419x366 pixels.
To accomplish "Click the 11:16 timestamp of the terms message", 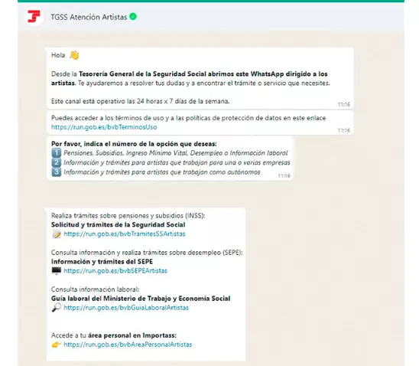I will pyautogui.click(x=343, y=130).
